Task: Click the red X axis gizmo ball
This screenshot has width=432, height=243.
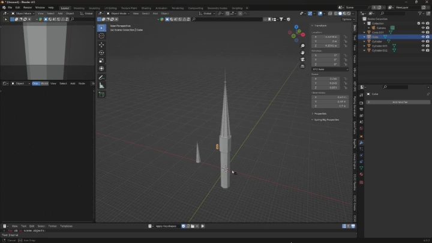Action: pos(303,35)
